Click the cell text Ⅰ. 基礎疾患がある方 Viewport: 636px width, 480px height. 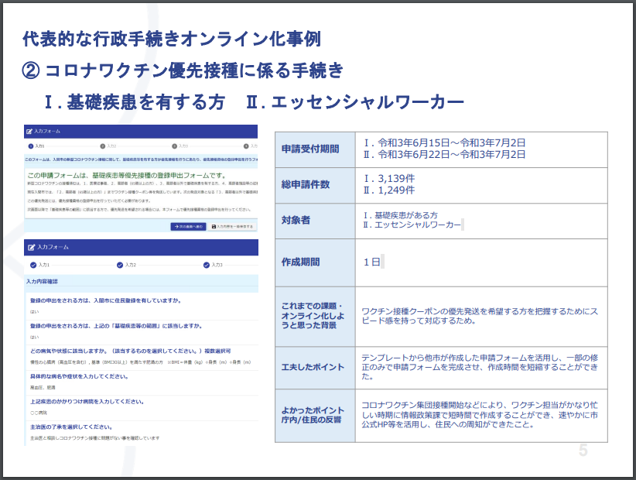(x=401, y=215)
